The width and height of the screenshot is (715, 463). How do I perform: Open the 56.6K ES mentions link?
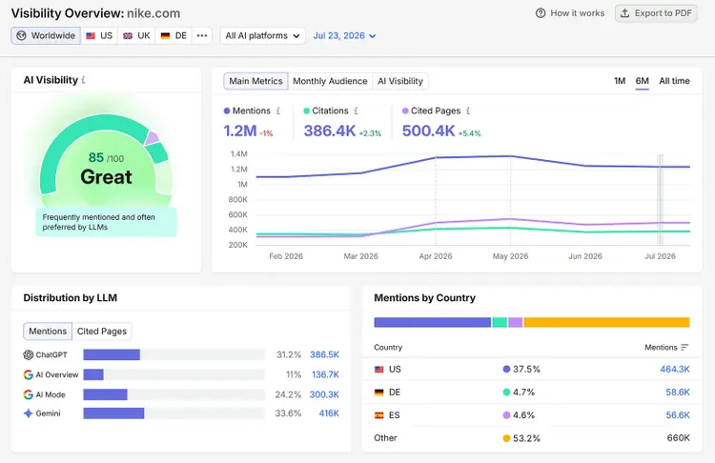click(x=678, y=415)
